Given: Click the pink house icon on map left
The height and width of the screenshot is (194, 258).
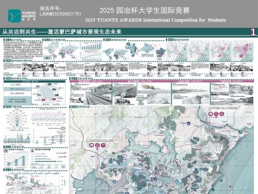Looking at the screenshot, I should pyautogui.click(x=92, y=145).
